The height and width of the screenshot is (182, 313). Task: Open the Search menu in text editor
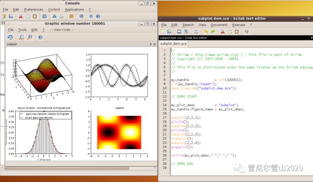(x=188, y=25)
